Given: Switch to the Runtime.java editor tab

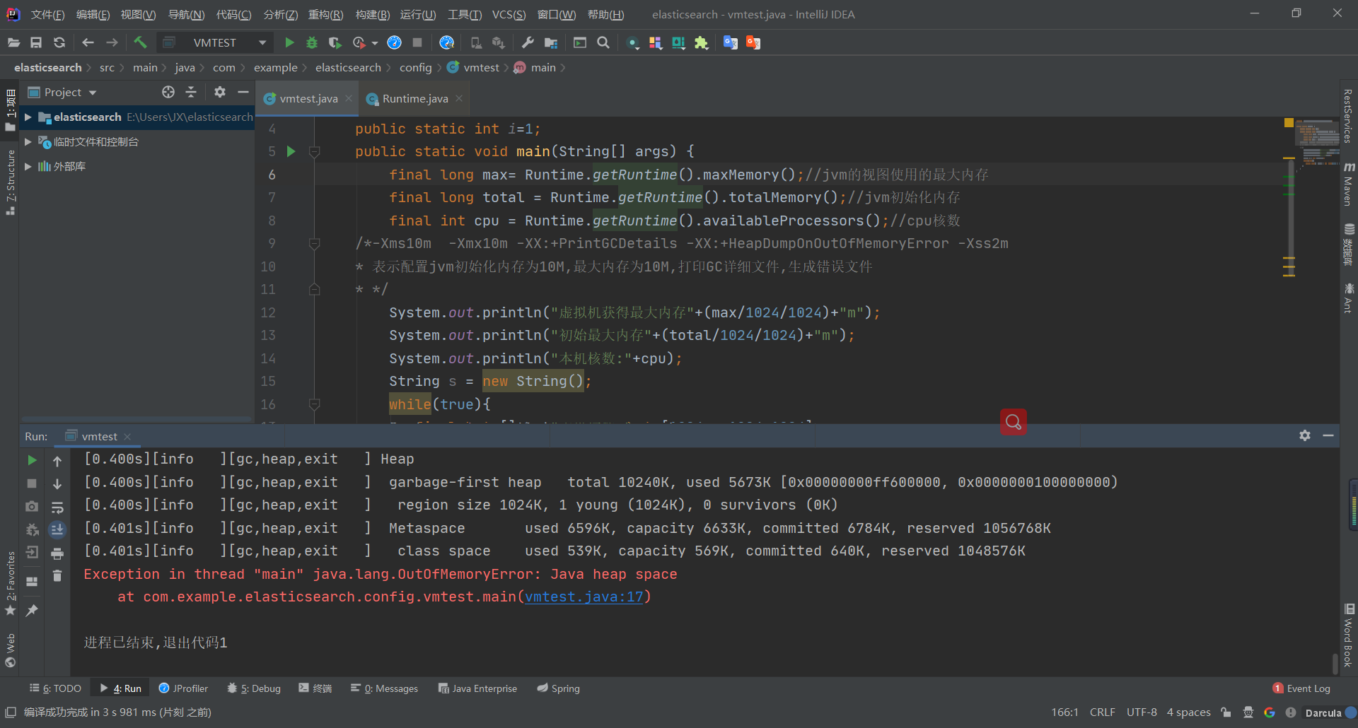Looking at the screenshot, I should (414, 99).
